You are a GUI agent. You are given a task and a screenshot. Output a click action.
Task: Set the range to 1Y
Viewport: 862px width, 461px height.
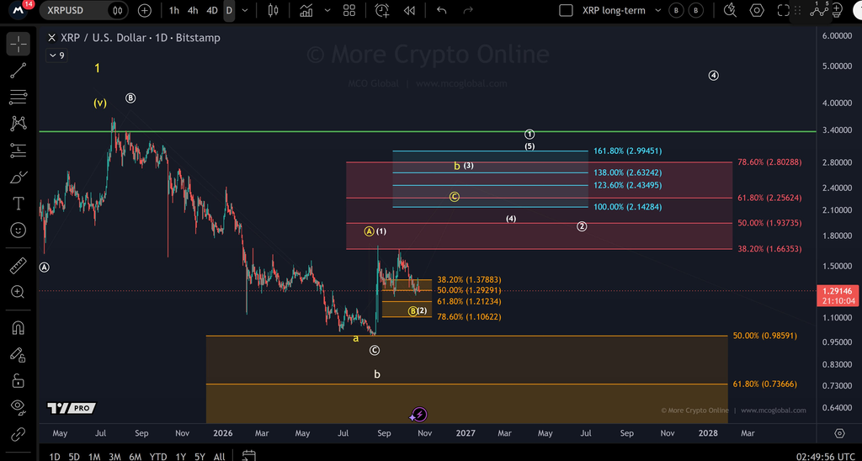coord(180,456)
